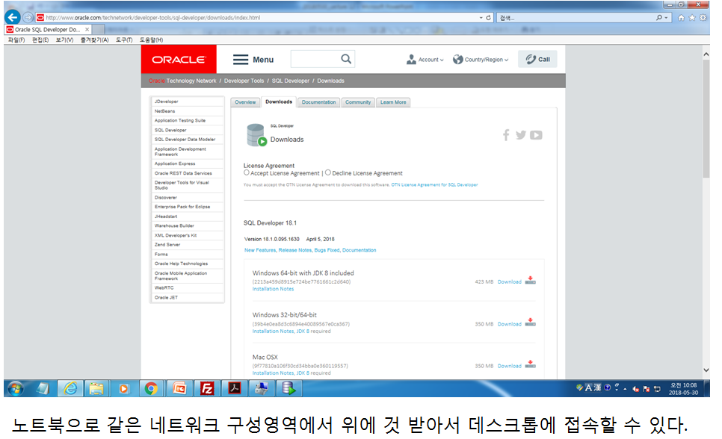Open the browser home icon
This screenshot has height=439, width=722.
click(681, 17)
